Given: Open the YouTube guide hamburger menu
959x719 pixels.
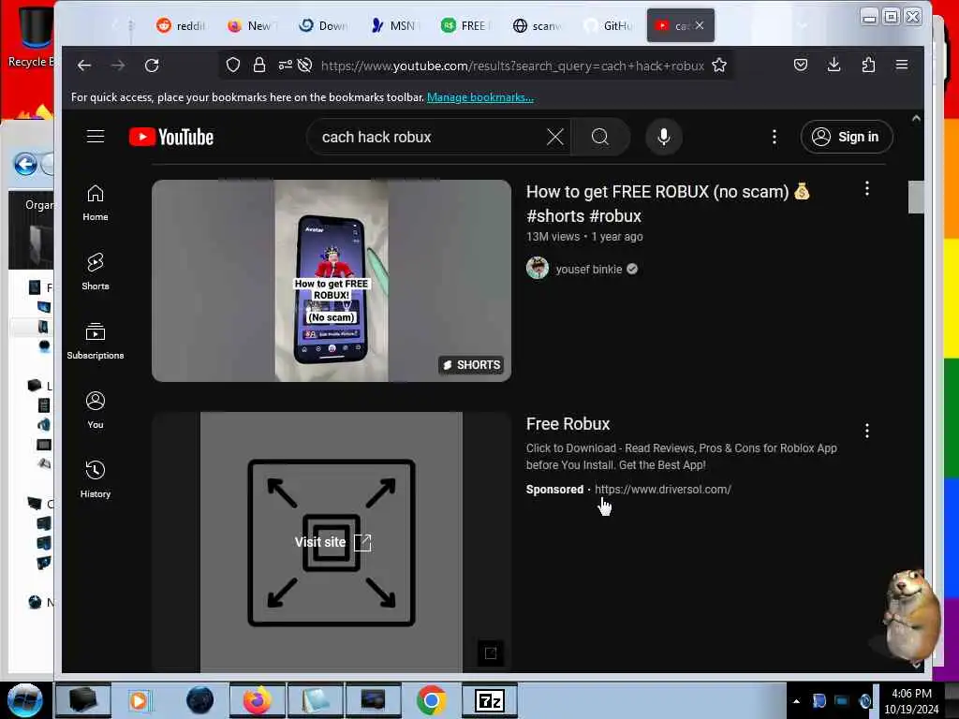Looking at the screenshot, I should tap(96, 137).
